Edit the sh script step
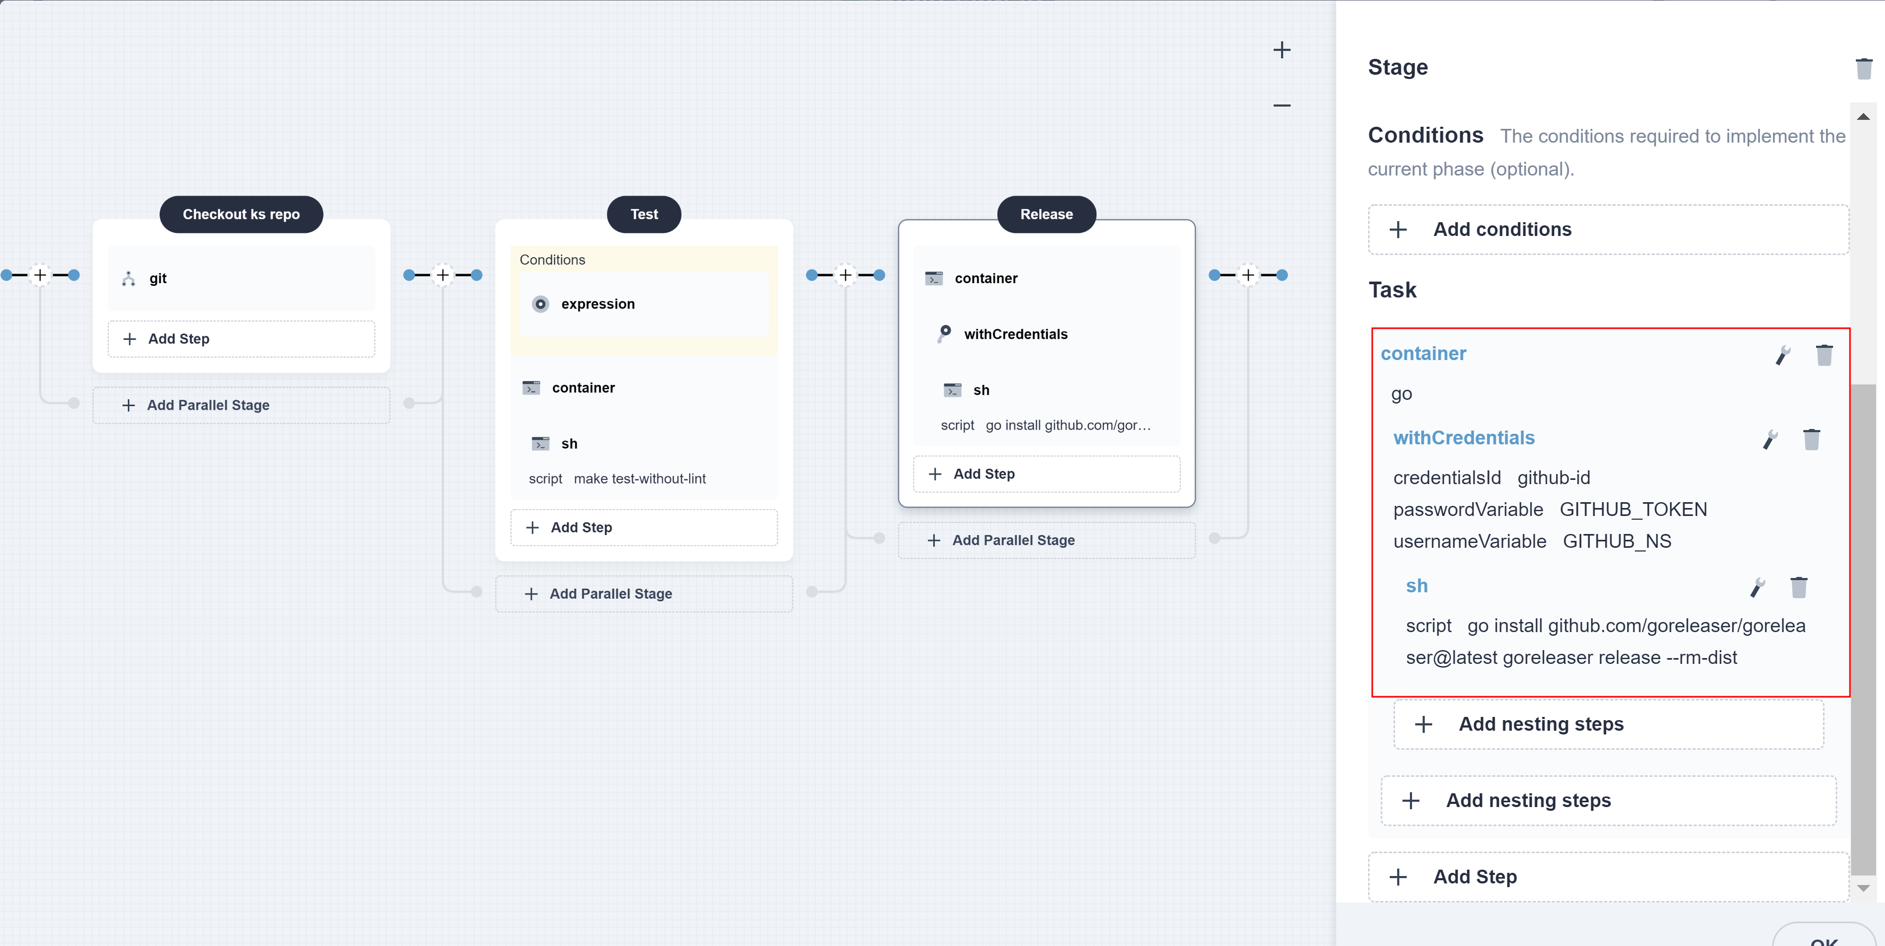This screenshot has width=1885, height=946. pos(1757,587)
